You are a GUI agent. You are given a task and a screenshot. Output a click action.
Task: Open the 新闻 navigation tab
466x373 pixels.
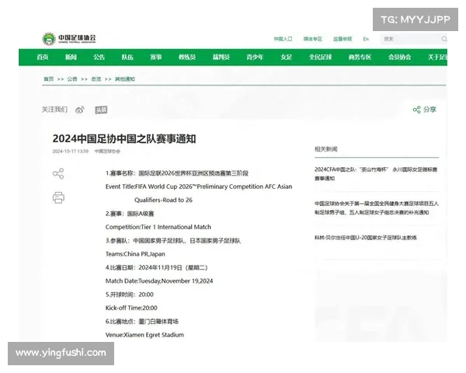(71, 57)
